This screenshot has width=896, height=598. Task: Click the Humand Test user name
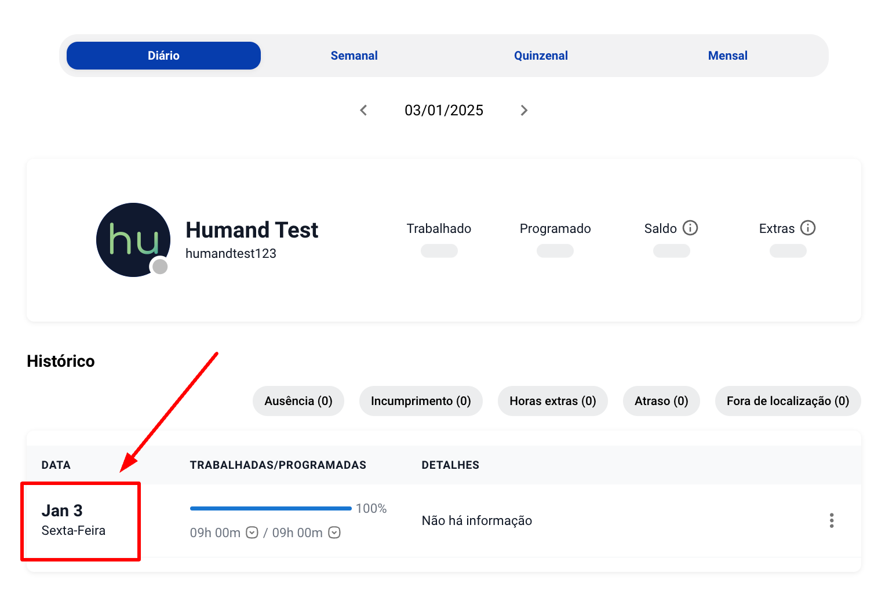click(x=252, y=230)
